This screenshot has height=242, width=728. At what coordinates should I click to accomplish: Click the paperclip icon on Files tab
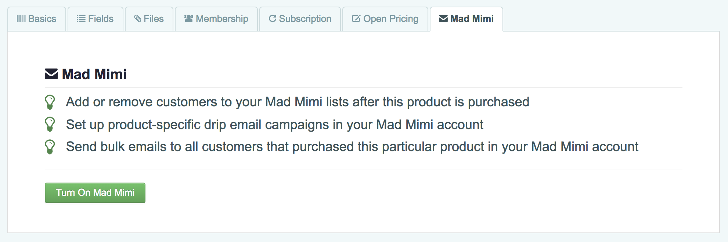click(138, 19)
